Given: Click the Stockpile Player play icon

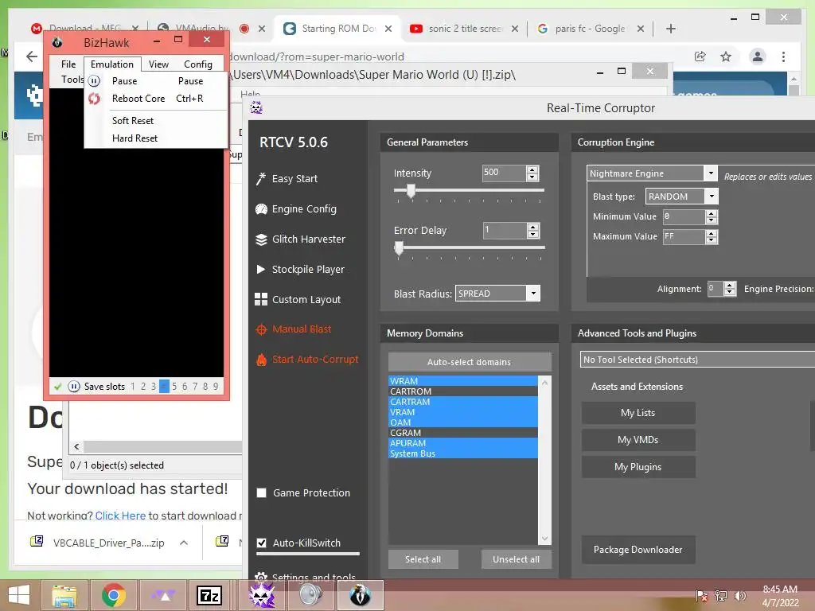Looking at the screenshot, I should 261,269.
